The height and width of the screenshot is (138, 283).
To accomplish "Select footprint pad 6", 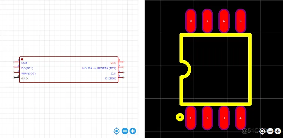I will 224,21.
